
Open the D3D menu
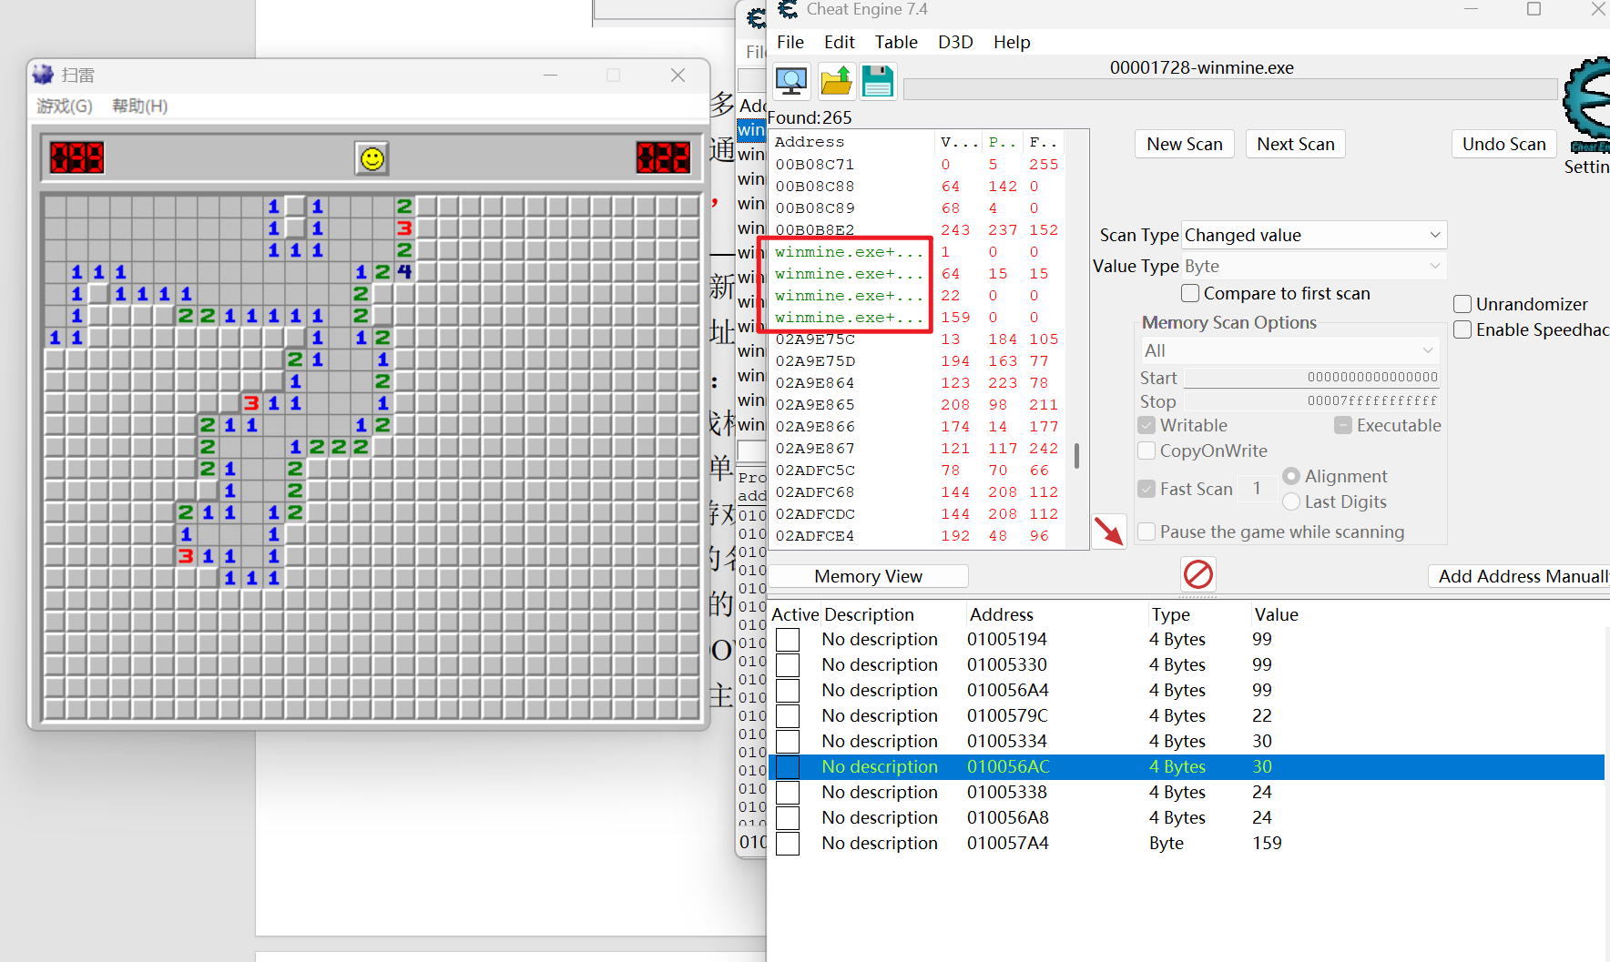coord(955,42)
